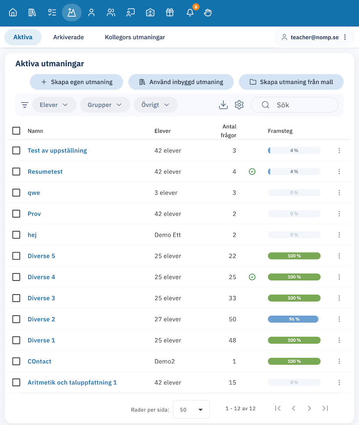
Task: Click the 100 % progress bar for COntact
Action: [294, 361]
